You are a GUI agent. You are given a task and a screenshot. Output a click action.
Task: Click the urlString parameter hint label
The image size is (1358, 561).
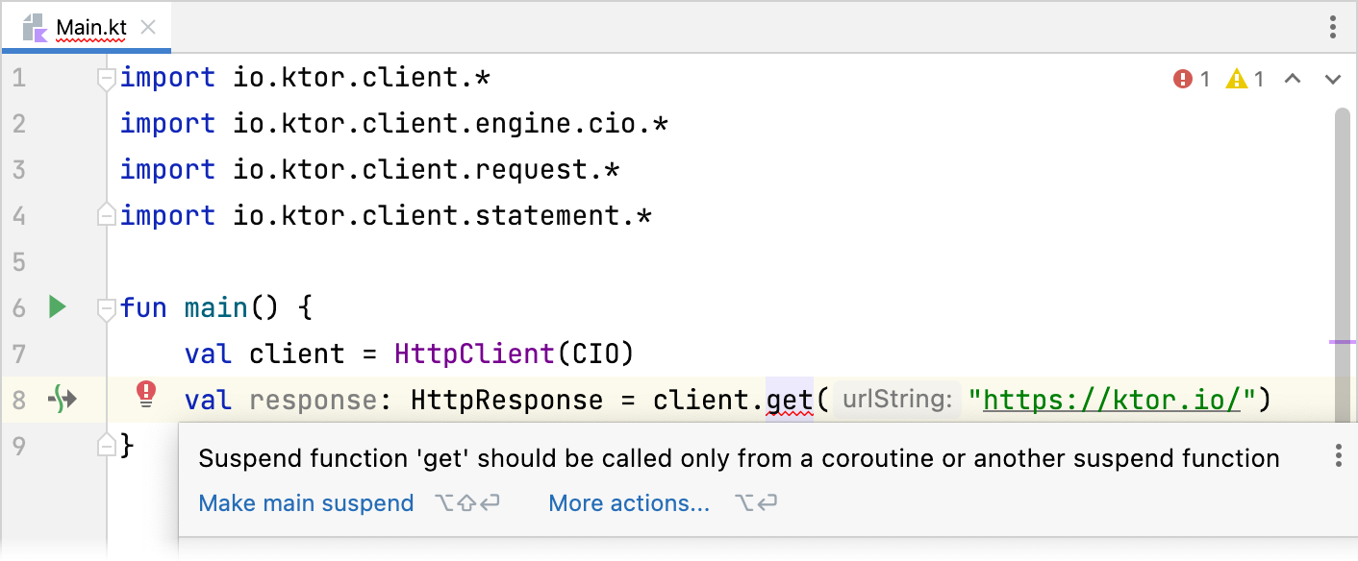[x=896, y=399]
